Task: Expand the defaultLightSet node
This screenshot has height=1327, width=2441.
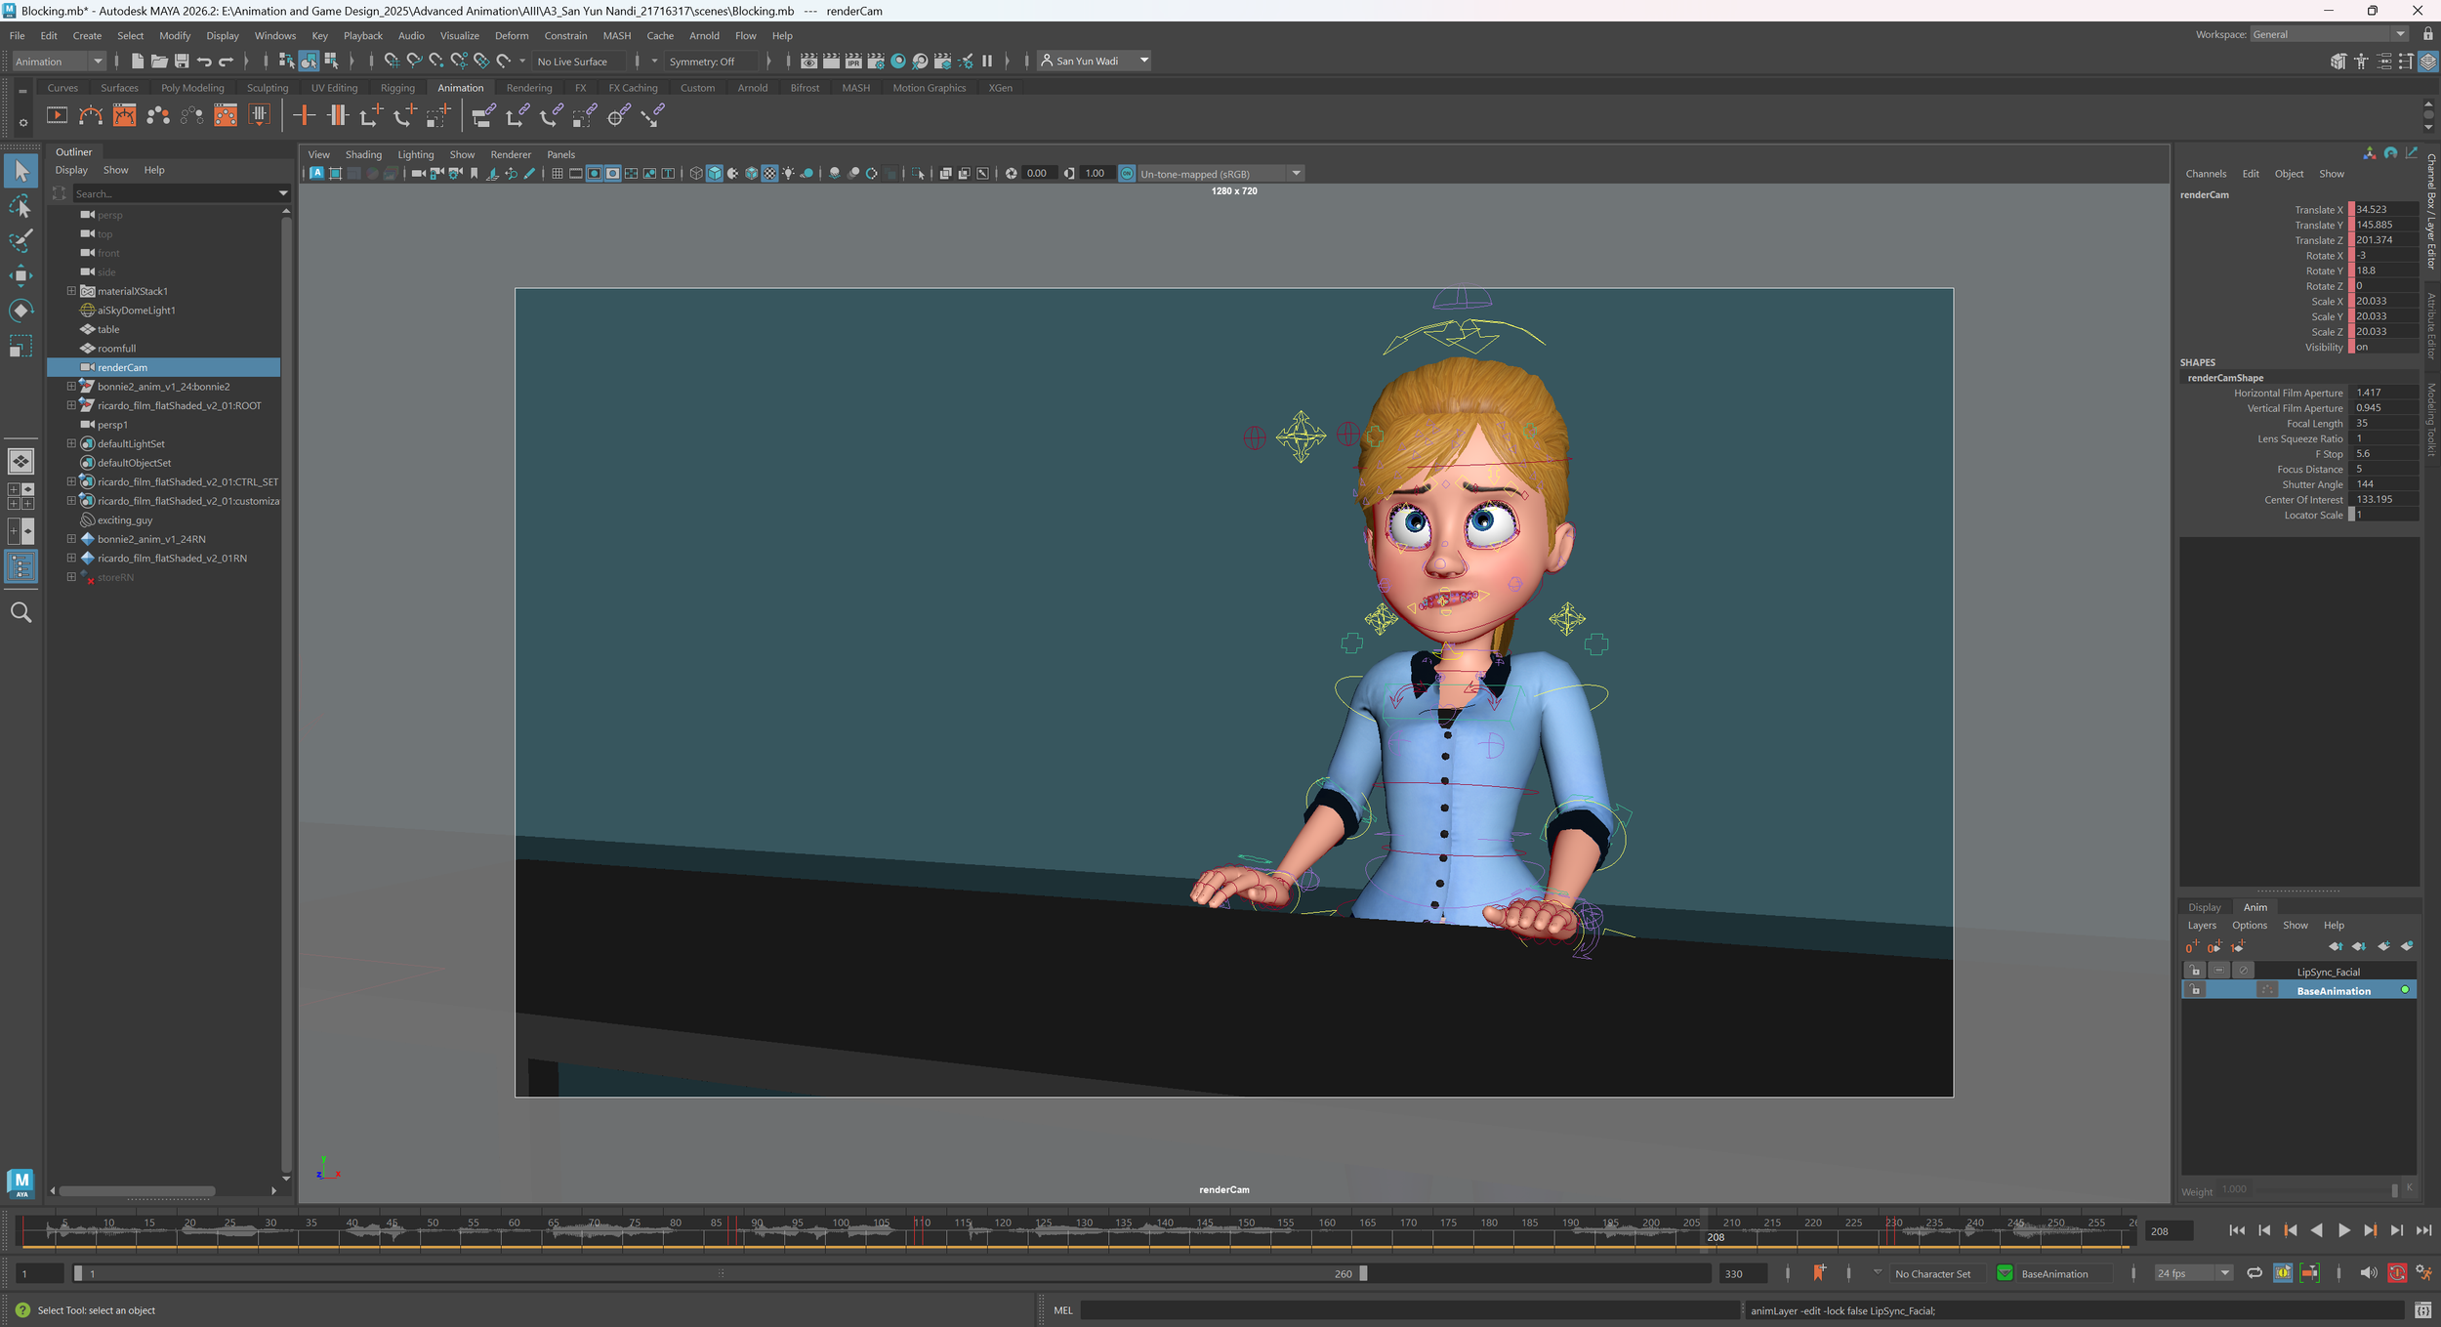Action: coord(71,443)
